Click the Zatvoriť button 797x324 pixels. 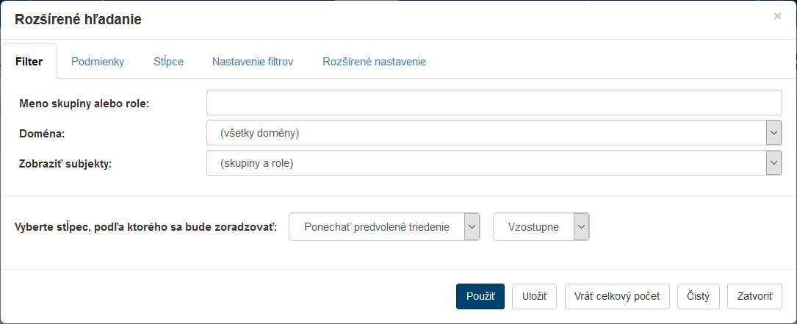point(754,296)
